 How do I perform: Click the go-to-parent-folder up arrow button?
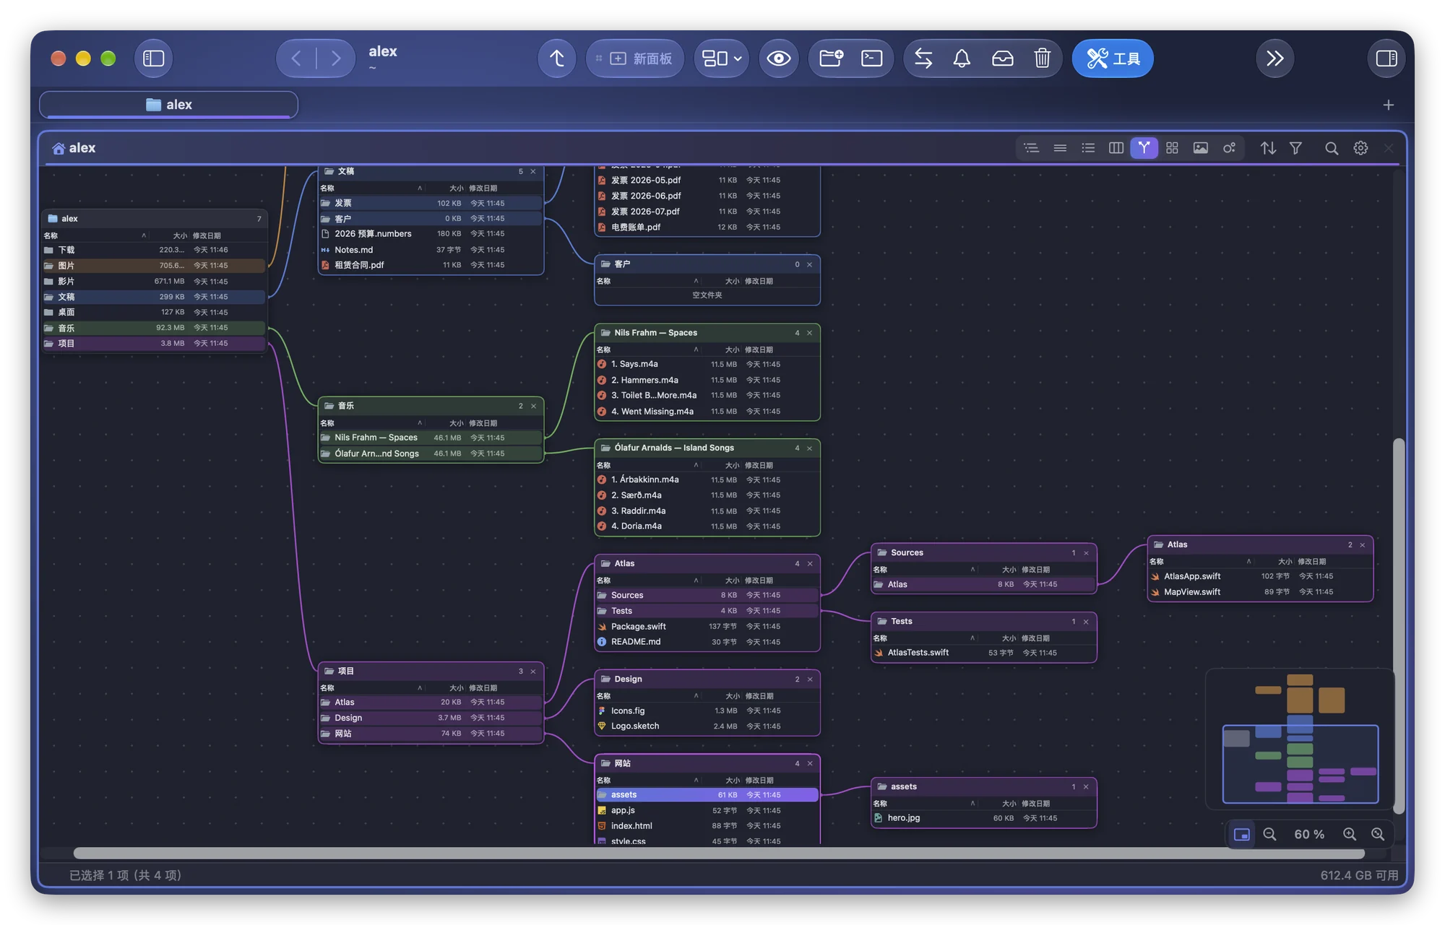(556, 58)
